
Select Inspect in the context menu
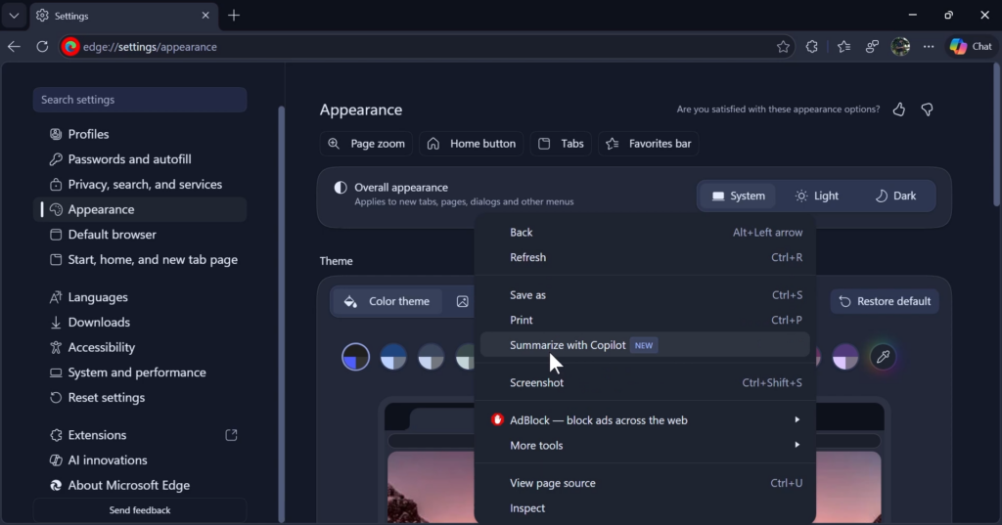pyautogui.click(x=527, y=508)
